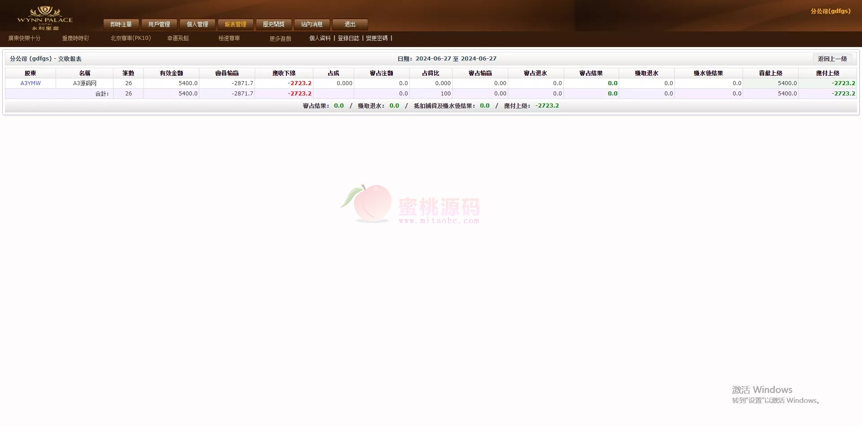
Task: Open the 個人管理 menu
Action: tap(198, 24)
